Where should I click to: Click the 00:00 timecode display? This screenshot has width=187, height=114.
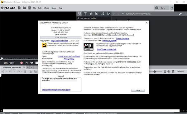tap(9, 63)
